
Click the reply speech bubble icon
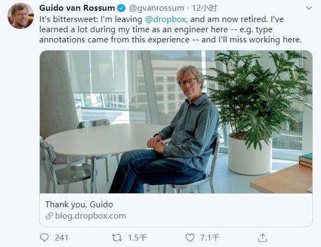click(44, 237)
